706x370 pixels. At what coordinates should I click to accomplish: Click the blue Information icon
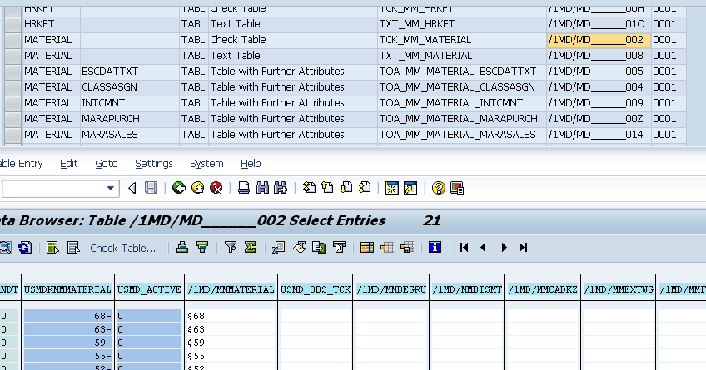click(435, 247)
